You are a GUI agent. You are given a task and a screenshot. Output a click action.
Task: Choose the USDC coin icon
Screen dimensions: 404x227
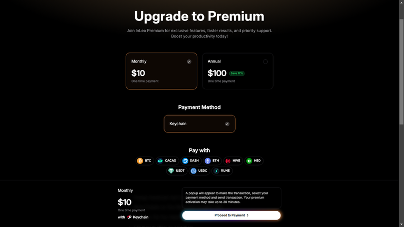[x=194, y=171]
